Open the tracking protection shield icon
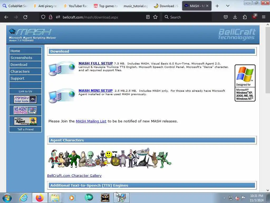The height and width of the screenshot is (203, 270). (43, 17)
